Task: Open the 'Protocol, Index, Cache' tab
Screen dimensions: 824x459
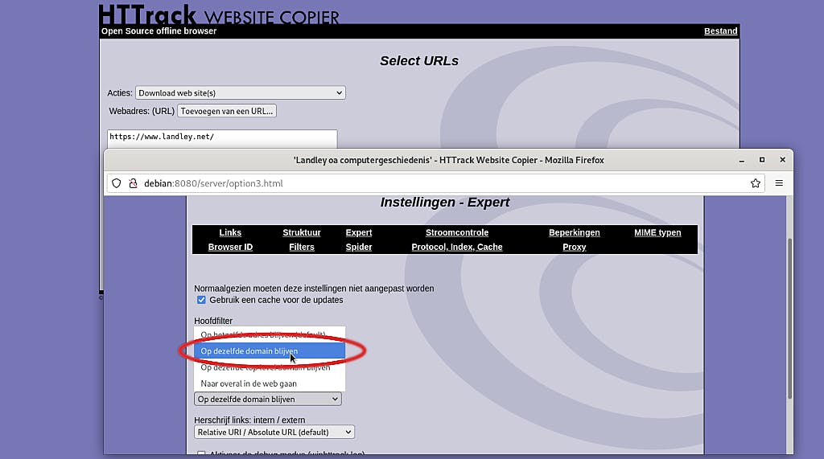Action: (457, 247)
